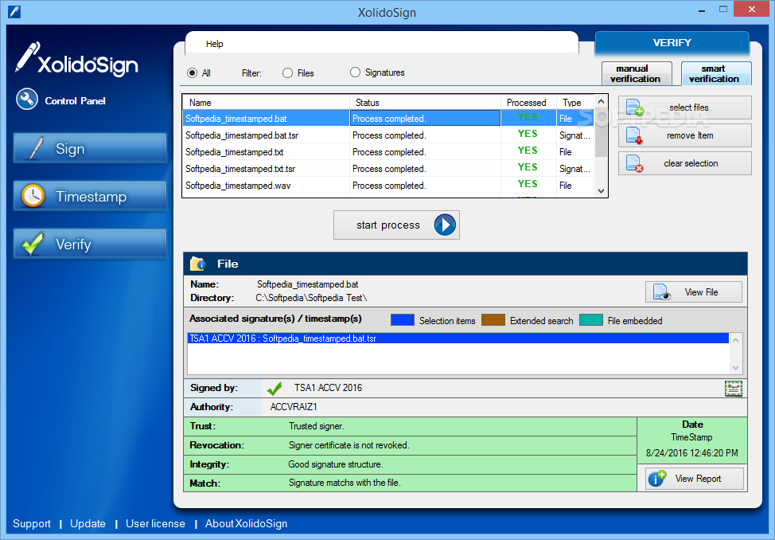Click "Signature matches with the file." text
The height and width of the screenshot is (540, 775).
tap(345, 483)
